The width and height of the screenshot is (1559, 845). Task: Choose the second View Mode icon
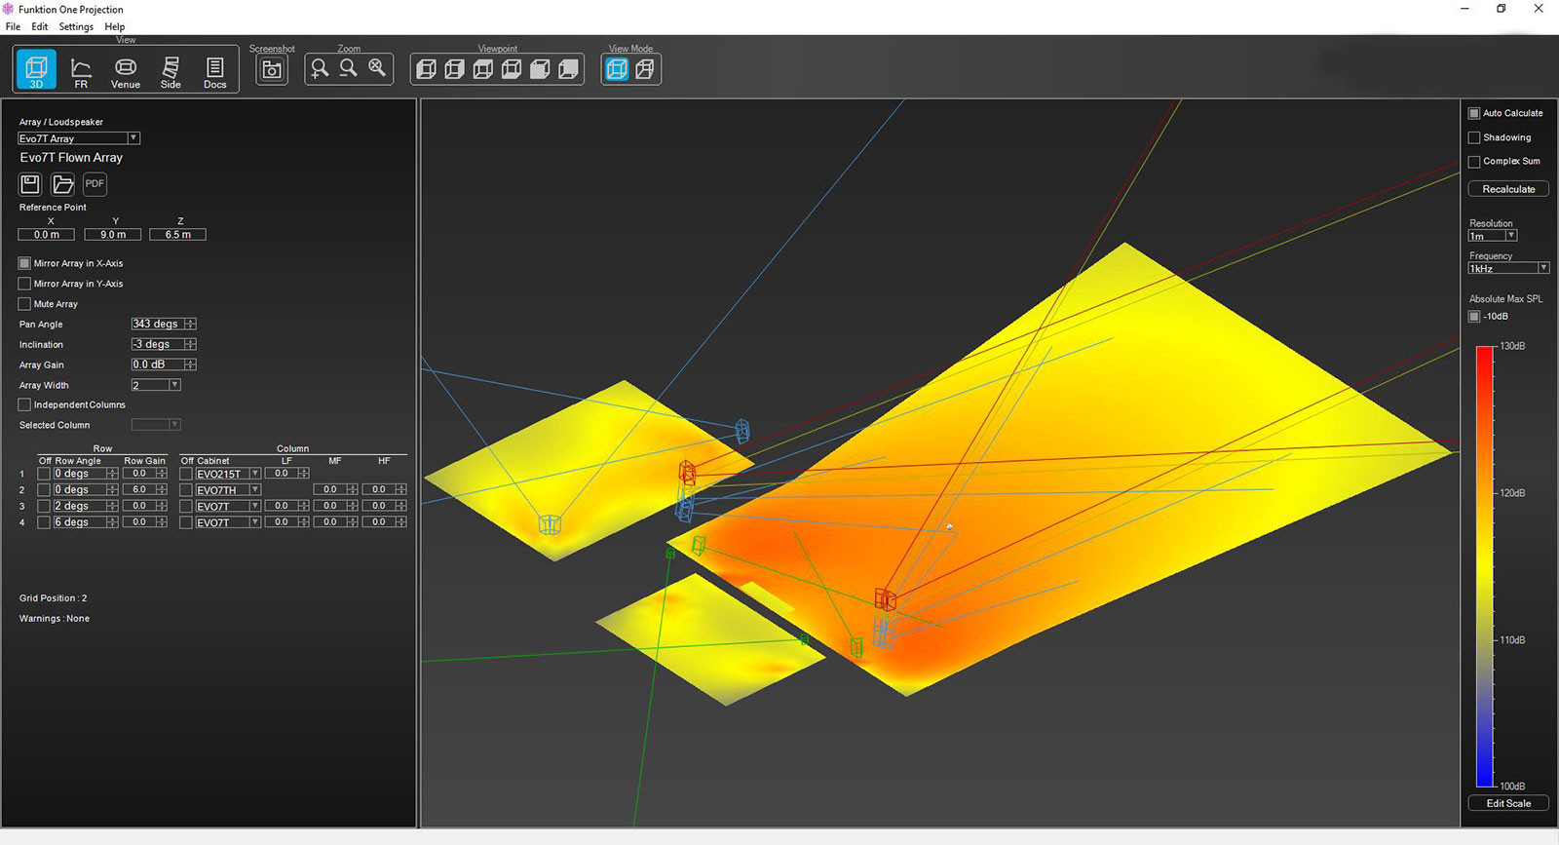645,69
